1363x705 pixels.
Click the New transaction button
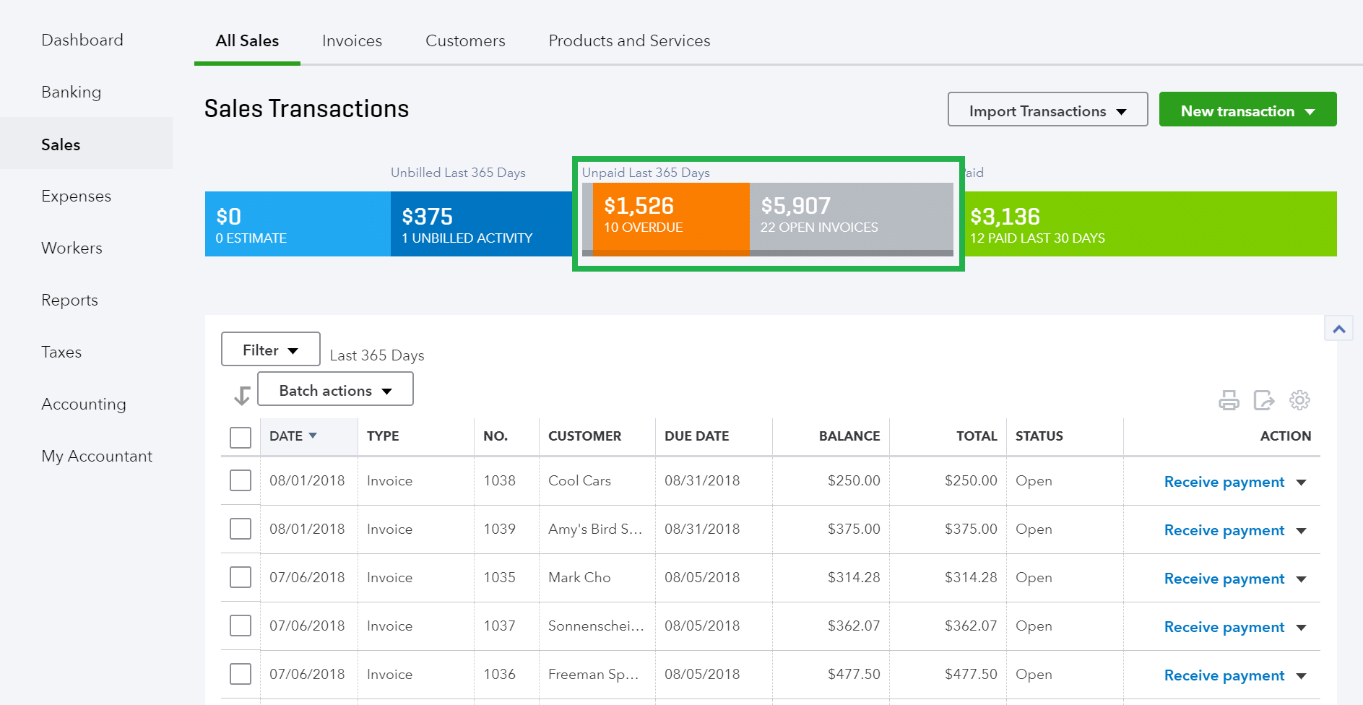coord(1247,111)
